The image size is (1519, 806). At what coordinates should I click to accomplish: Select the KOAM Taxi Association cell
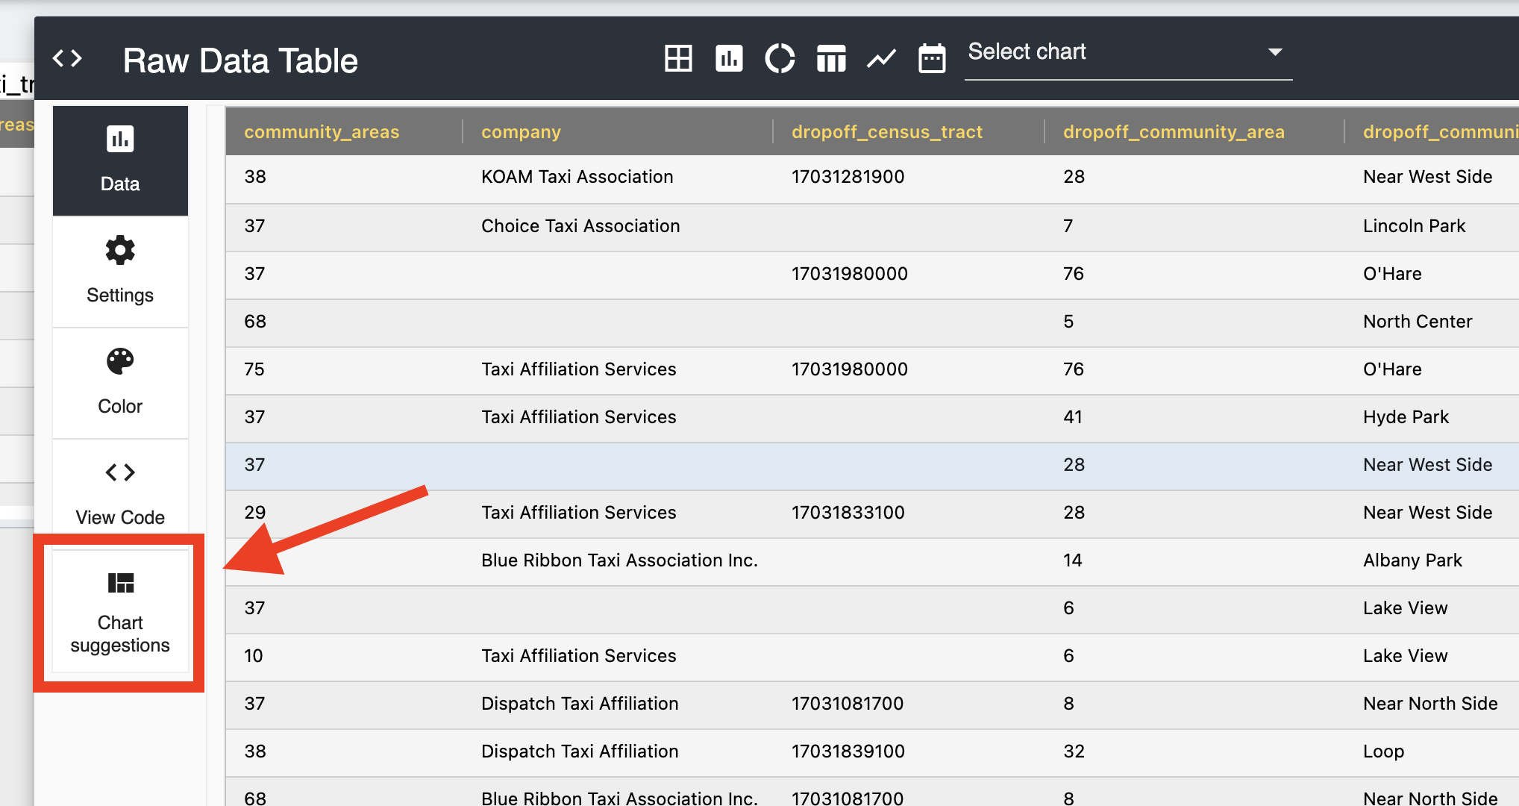pyautogui.click(x=577, y=177)
